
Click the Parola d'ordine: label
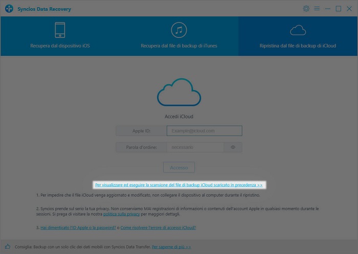[141, 147]
